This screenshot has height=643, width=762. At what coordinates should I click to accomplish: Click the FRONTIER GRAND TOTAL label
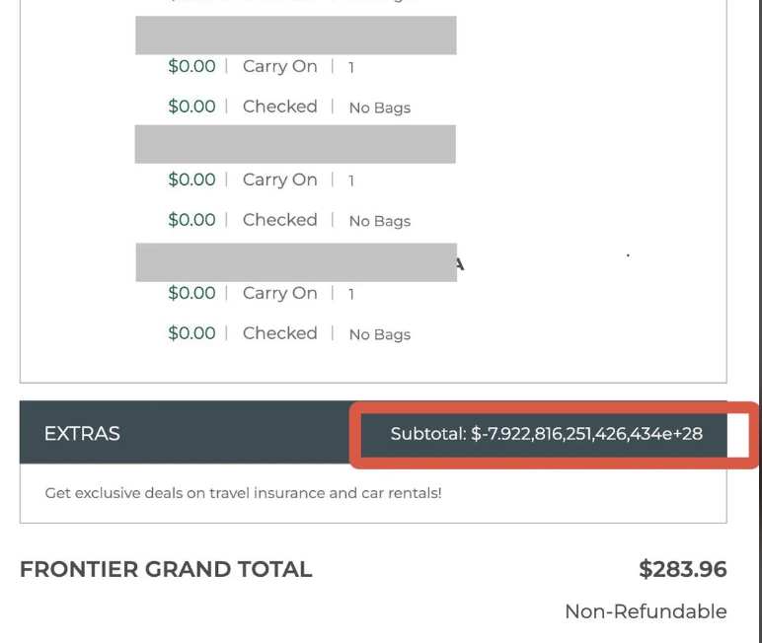click(x=166, y=569)
